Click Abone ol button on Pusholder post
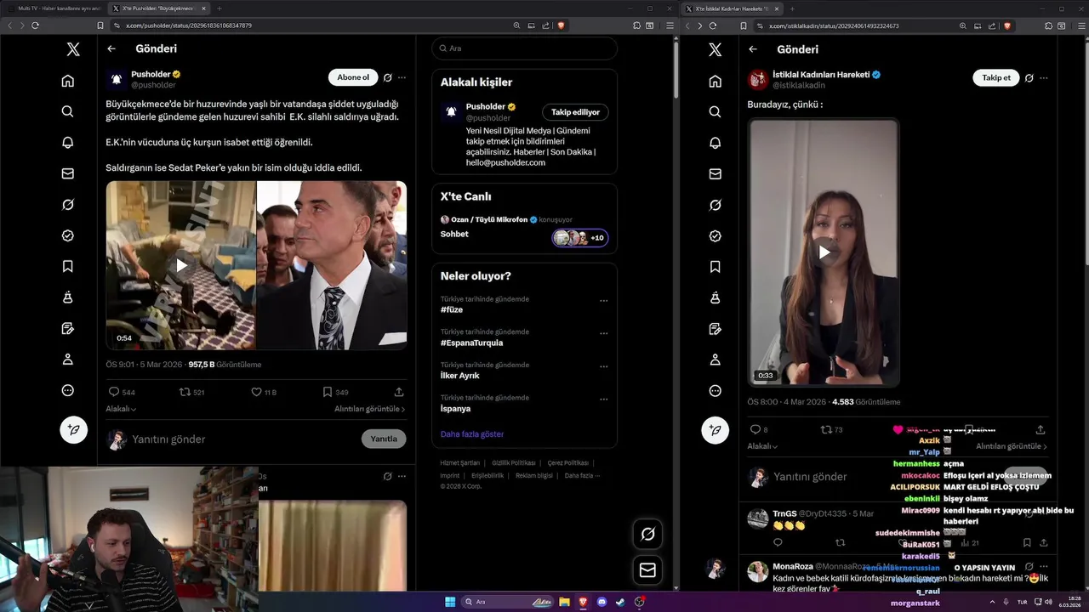 coord(353,77)
